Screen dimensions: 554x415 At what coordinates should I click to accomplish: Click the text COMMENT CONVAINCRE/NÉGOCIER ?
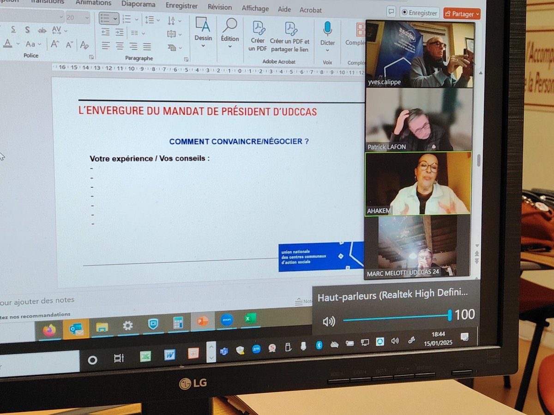[x=239, y=142]
